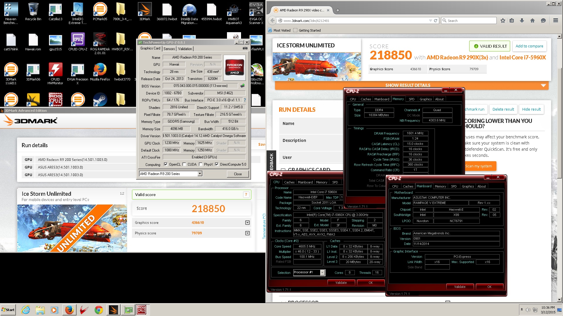Open the ROG RAMDisk desktop icon
This screenshot has height=316, width=563.
click(x=100, y=43)
